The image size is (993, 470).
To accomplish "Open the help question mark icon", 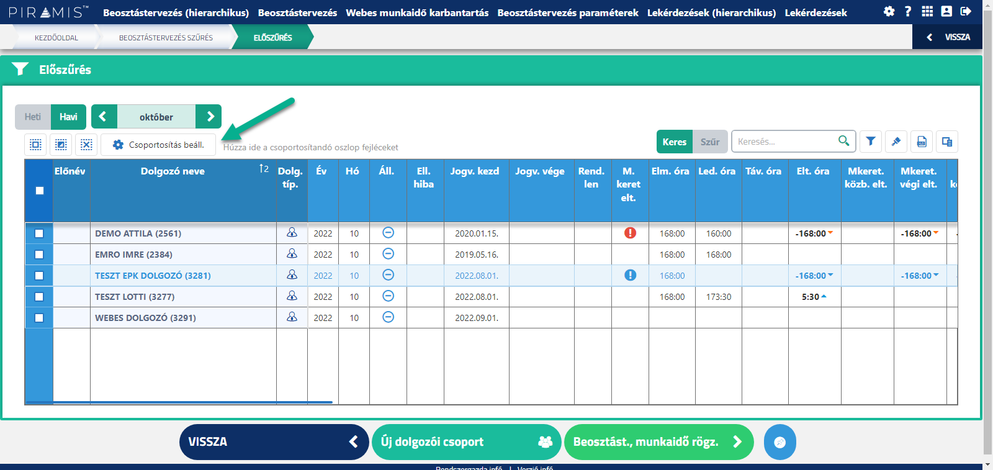I will (908, 11).
